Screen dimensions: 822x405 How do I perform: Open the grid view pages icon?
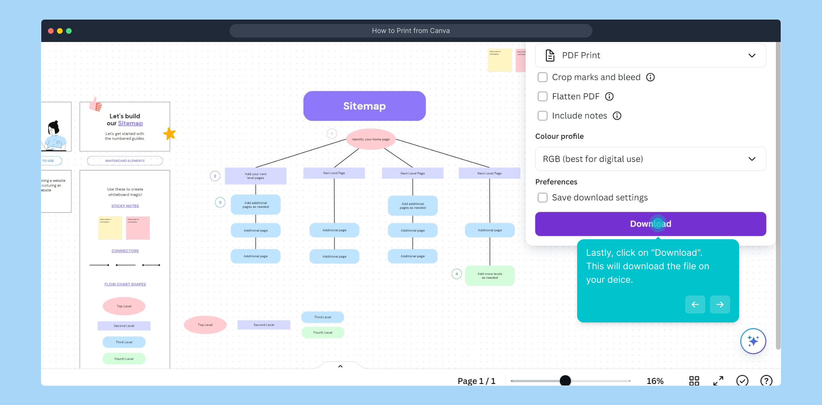pos(694,381)
